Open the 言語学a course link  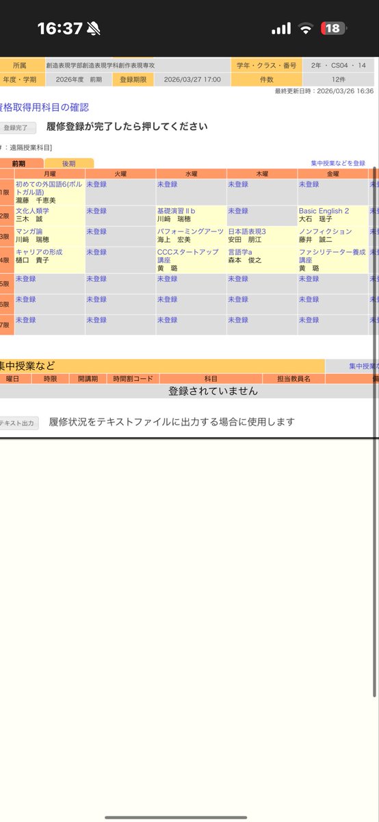pos(240,252)
